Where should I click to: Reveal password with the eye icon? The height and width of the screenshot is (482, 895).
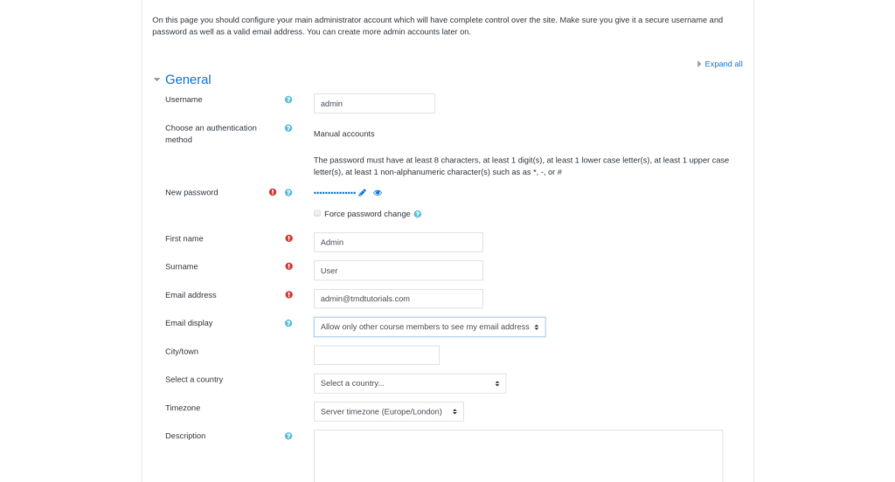click(x=378, y=193)
